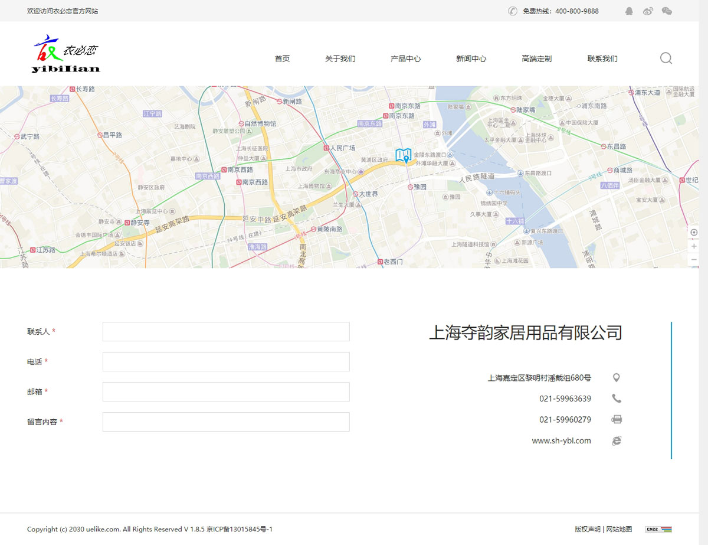Click the 新闸路 station label on map
The width and height of the screenshot is (708, 545).
[x=292, y=102]
